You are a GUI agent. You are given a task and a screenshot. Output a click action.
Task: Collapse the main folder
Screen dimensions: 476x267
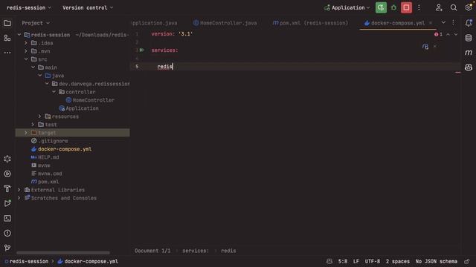click(x=33, y=67)
